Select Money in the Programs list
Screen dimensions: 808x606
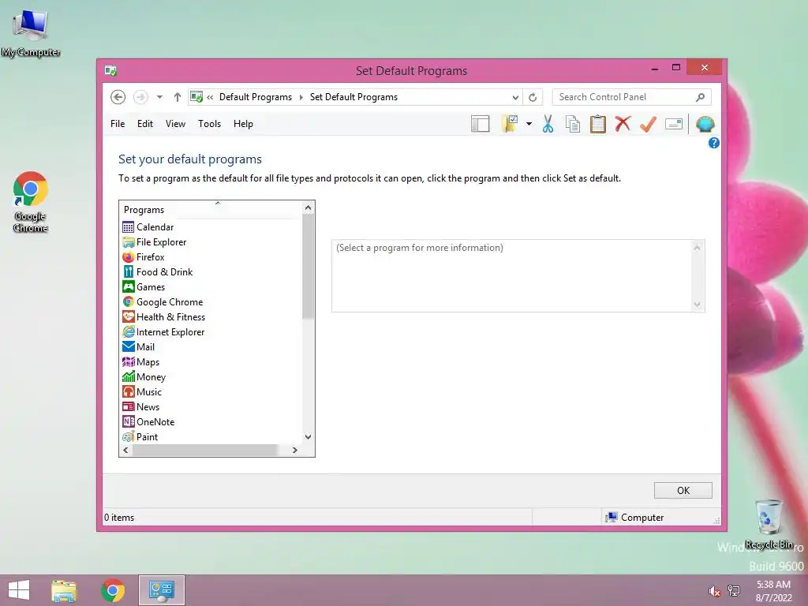151,376
